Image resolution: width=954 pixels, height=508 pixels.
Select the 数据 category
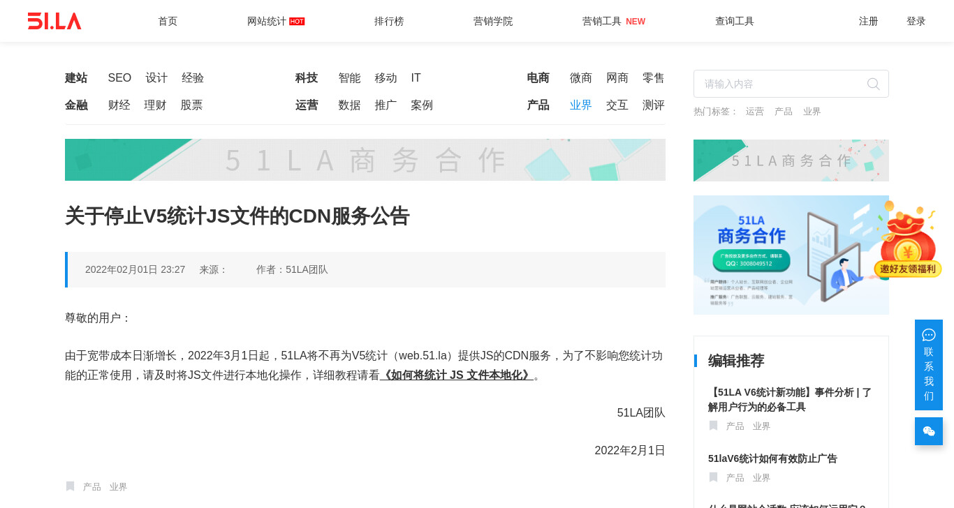[x=350, y=105]
